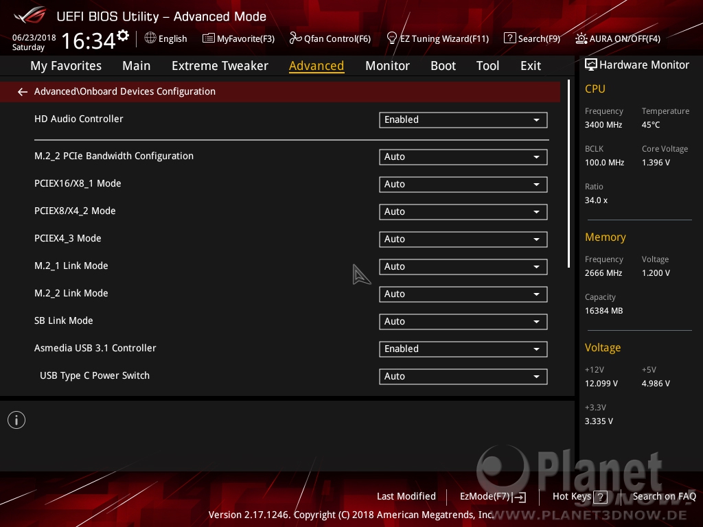Select the HD Audio Controller label
The width and height of the screenshot is (703, 527).
pos(78,119)
